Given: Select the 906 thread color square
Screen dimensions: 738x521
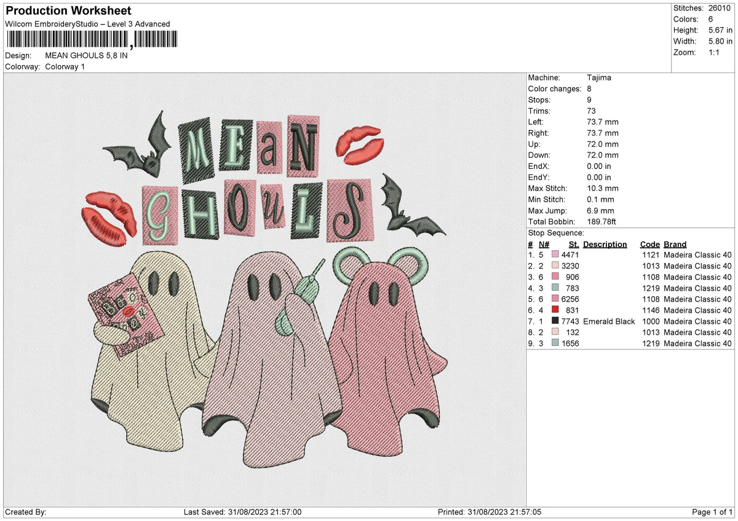Looking at the screenshot, I should pos(557,277).
